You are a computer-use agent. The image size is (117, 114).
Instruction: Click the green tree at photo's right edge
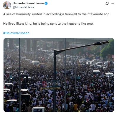pyautogui.click(x=108, y=49)
